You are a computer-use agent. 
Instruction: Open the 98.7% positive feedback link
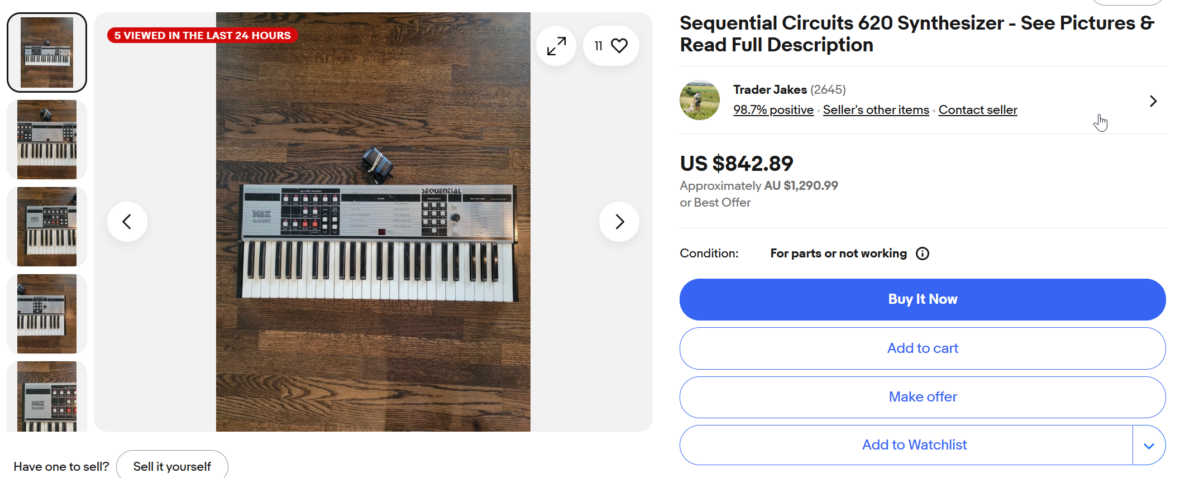773,110
